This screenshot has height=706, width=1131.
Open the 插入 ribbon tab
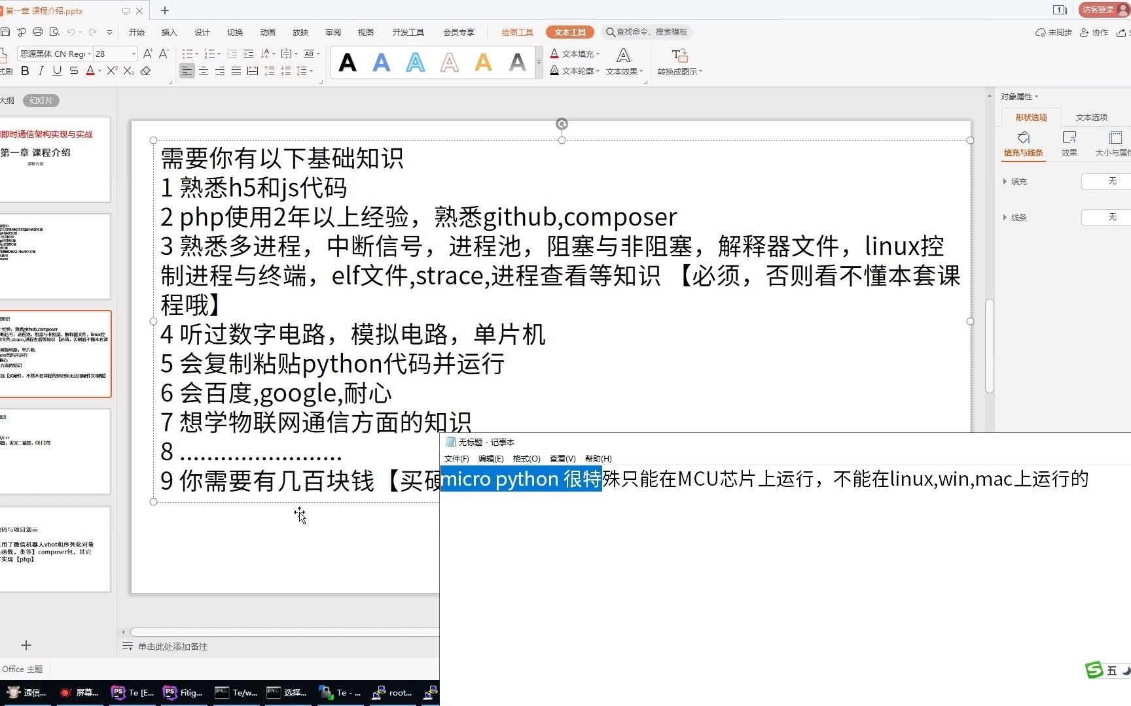click(x=170, y=32)
